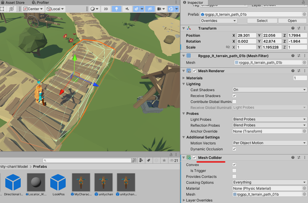This screenshot has height=203, width=308.
Task: Open Transform component kebab menu
Action: [305, 28]
